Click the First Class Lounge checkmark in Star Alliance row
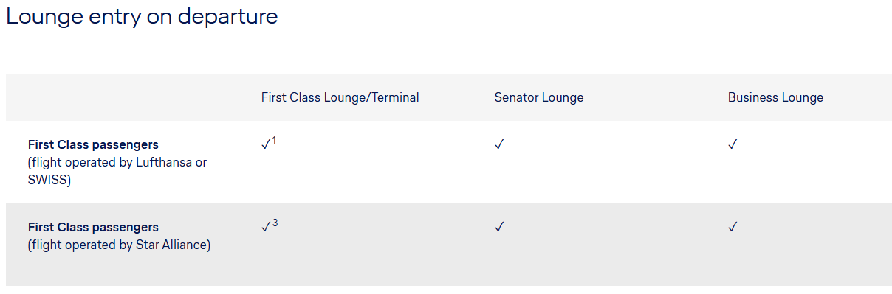This screenshot has width=892, height=294. tap(266, 228)
